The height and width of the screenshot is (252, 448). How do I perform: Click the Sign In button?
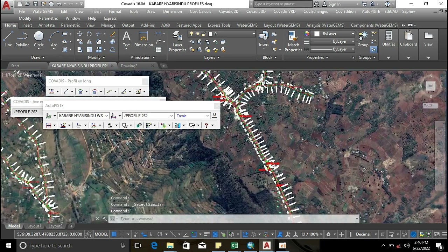[x=335, y=4]
